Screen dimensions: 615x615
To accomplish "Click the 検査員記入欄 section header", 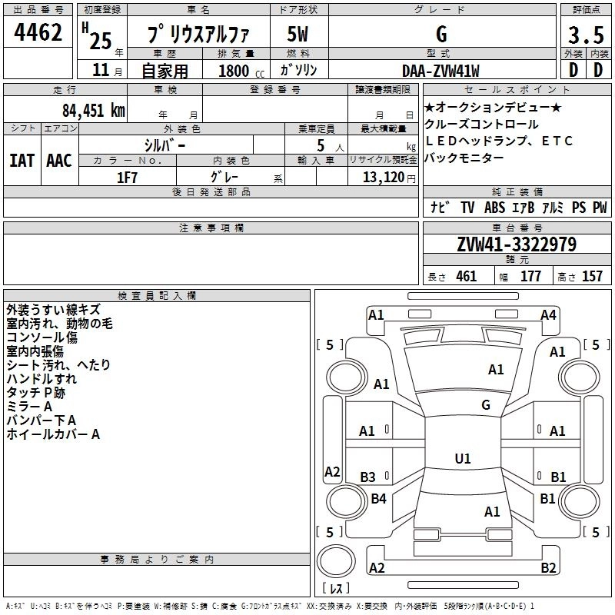I will tap(157, 295).
